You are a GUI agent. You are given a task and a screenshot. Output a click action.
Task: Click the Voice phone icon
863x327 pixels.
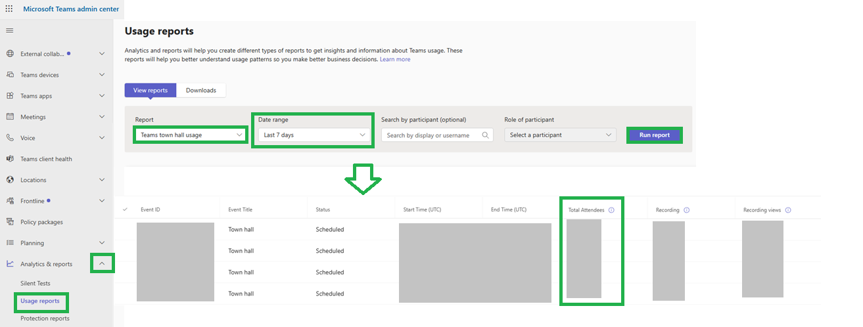coord(10,138)
